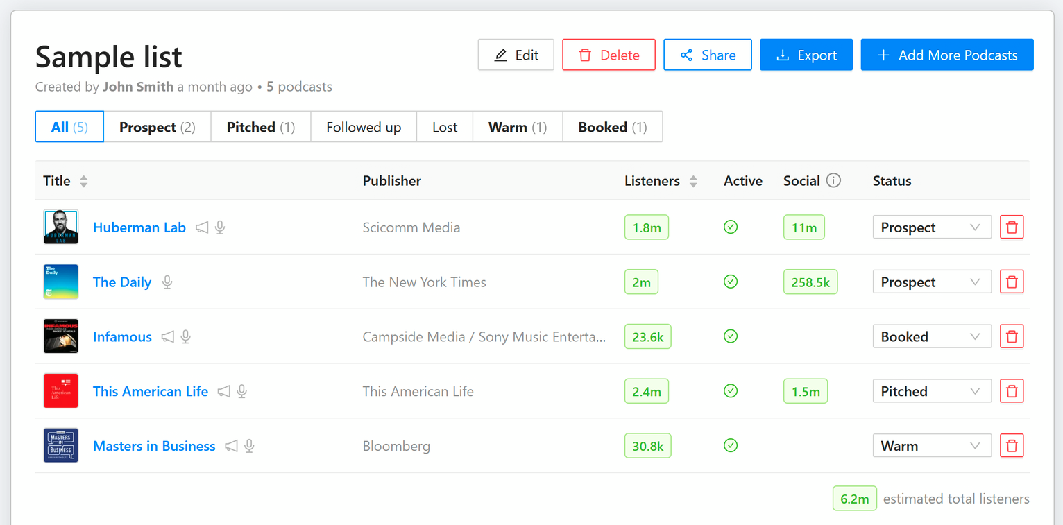
Task: Open the Warm status dropdown for Masters in Business
Action: [932, 445]
